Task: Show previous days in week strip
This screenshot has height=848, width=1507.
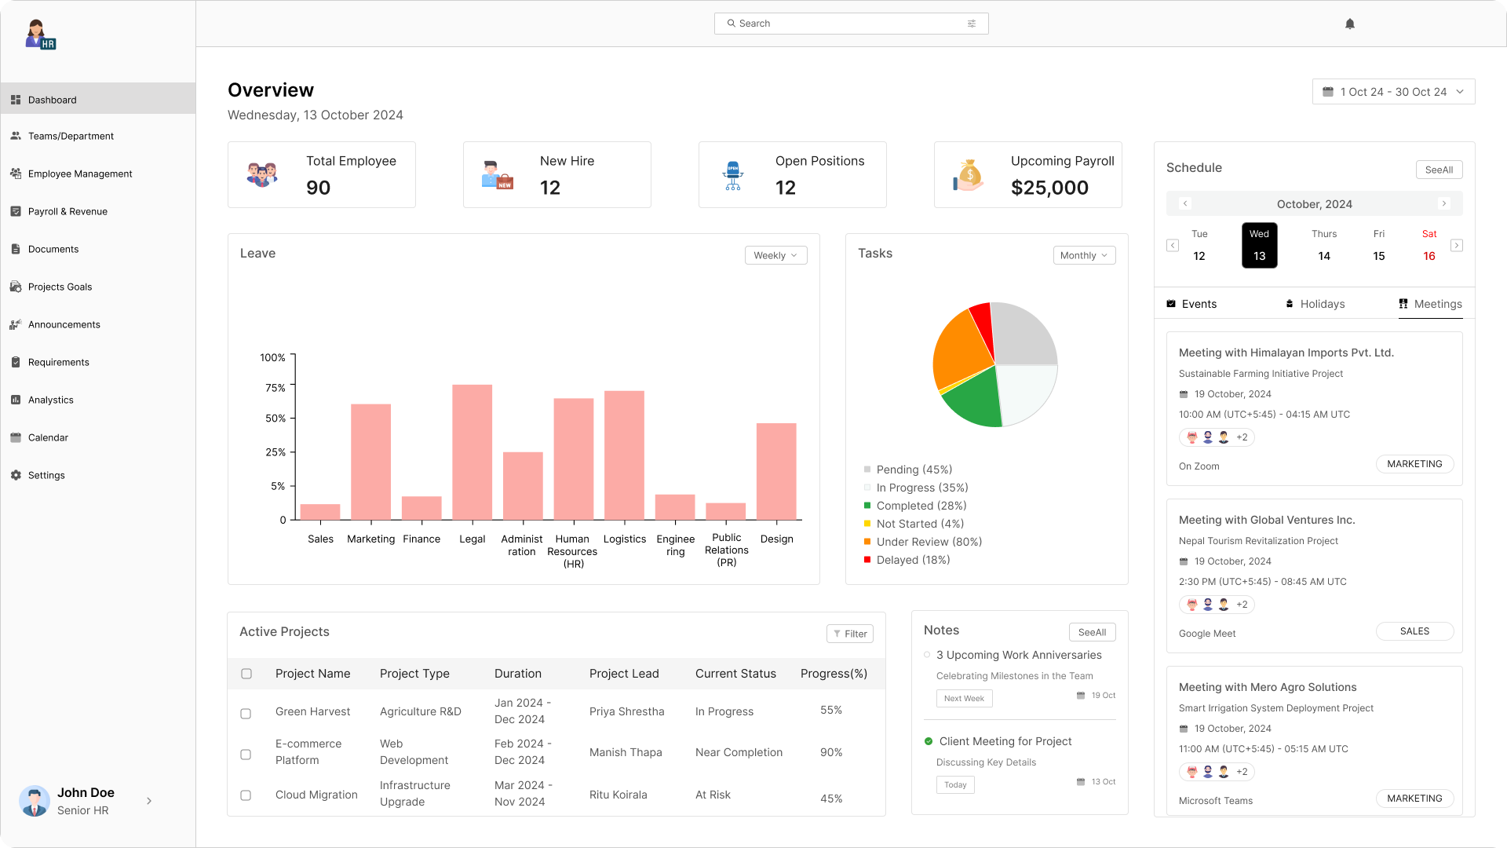Action: pos(1173,246)
